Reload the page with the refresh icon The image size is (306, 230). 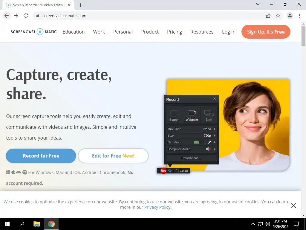pyautogui.click(x=26, y=16)
